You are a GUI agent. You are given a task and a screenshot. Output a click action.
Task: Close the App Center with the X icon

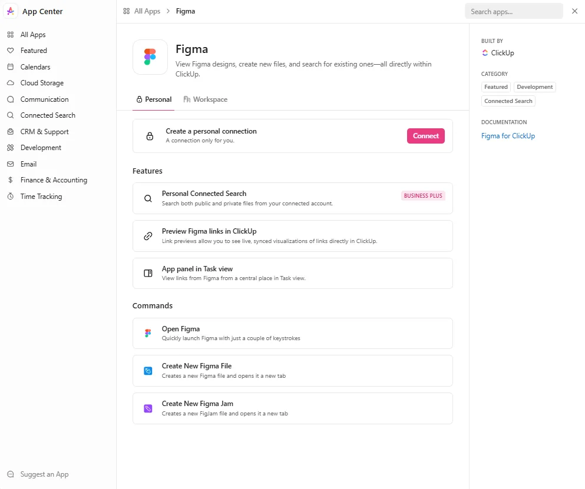[574, 11]
